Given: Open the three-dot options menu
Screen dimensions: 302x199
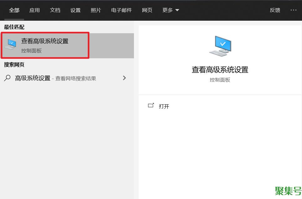Looking at the screenshot, I should pos(294,10).
